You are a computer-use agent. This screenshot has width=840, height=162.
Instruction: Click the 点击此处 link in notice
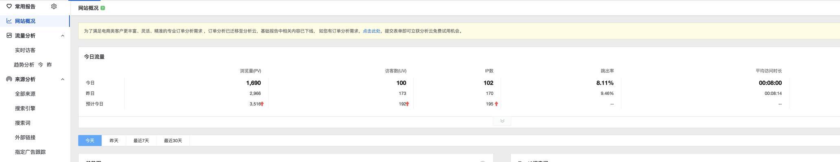371,31
